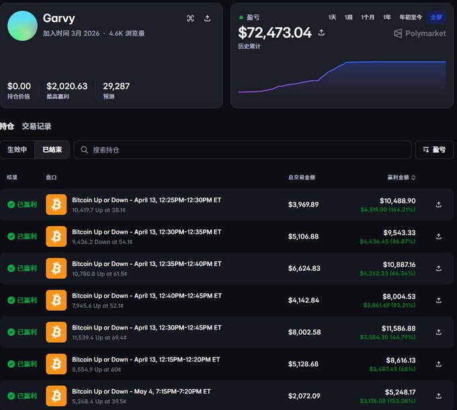Click the 盘口 column header

(51, 177)
